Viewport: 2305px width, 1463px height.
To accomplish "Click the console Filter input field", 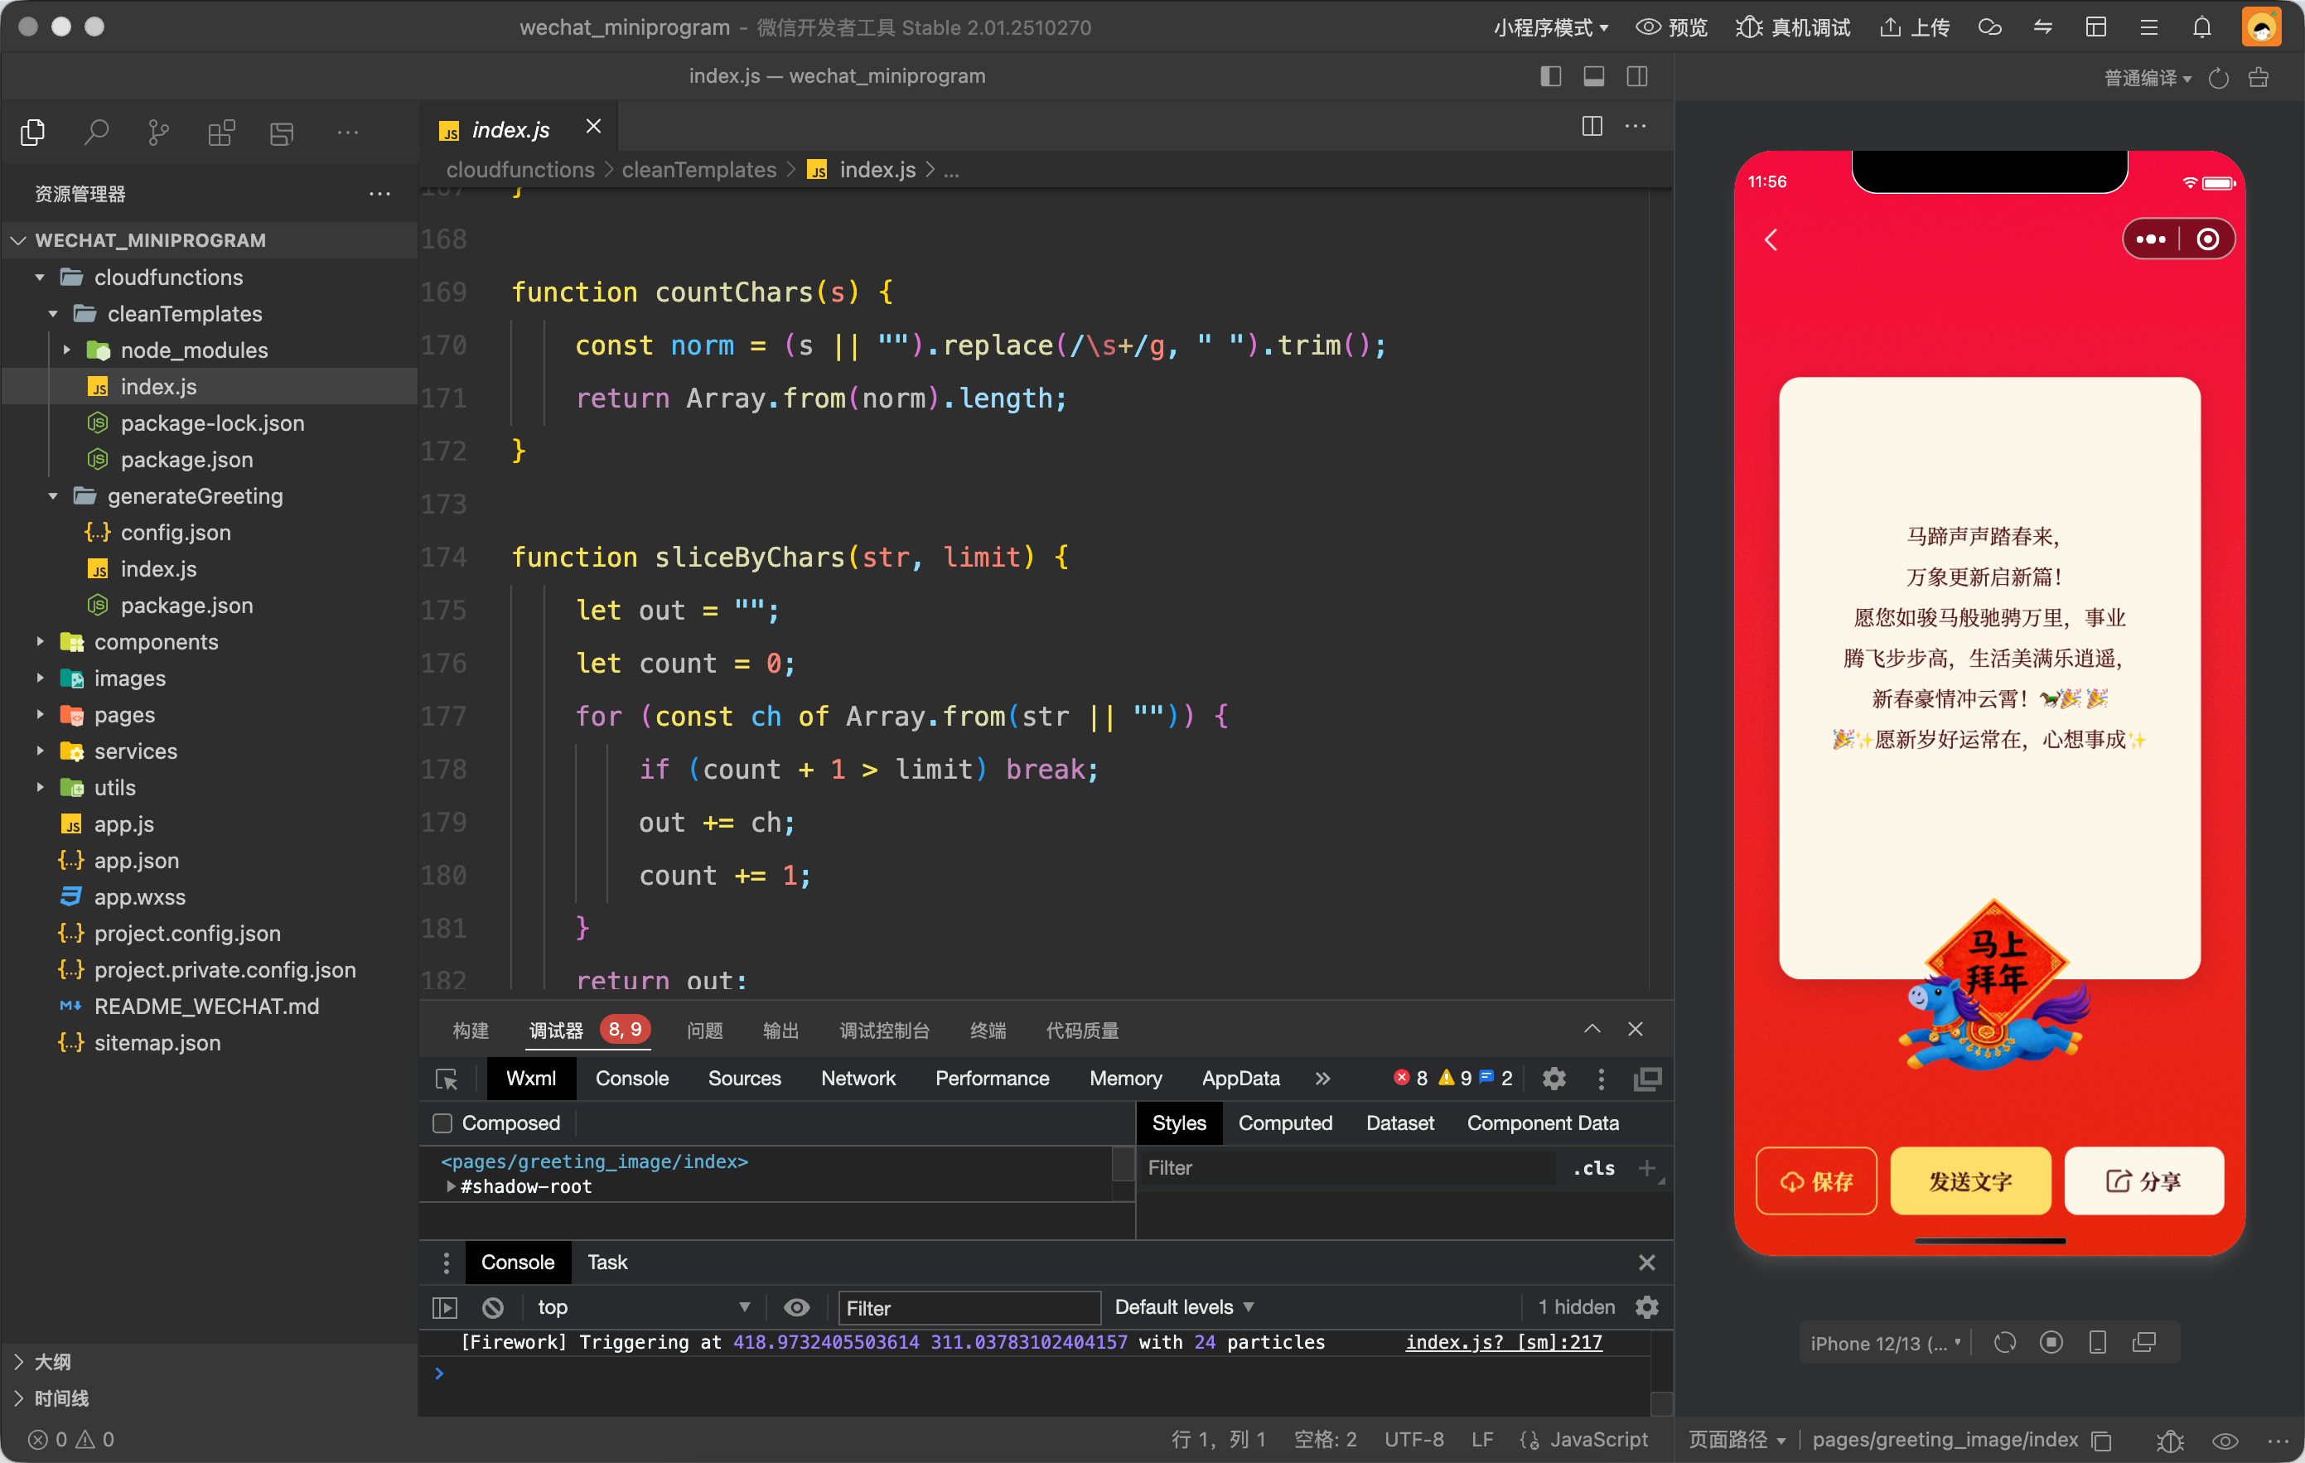I will click(x=969, y=1307).
